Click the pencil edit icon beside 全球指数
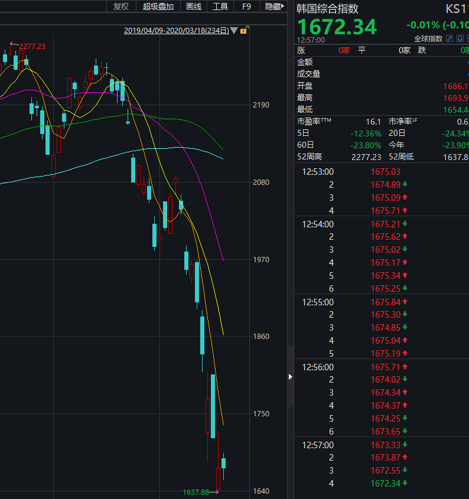469x499 pixels. click(x=450, y=38)
